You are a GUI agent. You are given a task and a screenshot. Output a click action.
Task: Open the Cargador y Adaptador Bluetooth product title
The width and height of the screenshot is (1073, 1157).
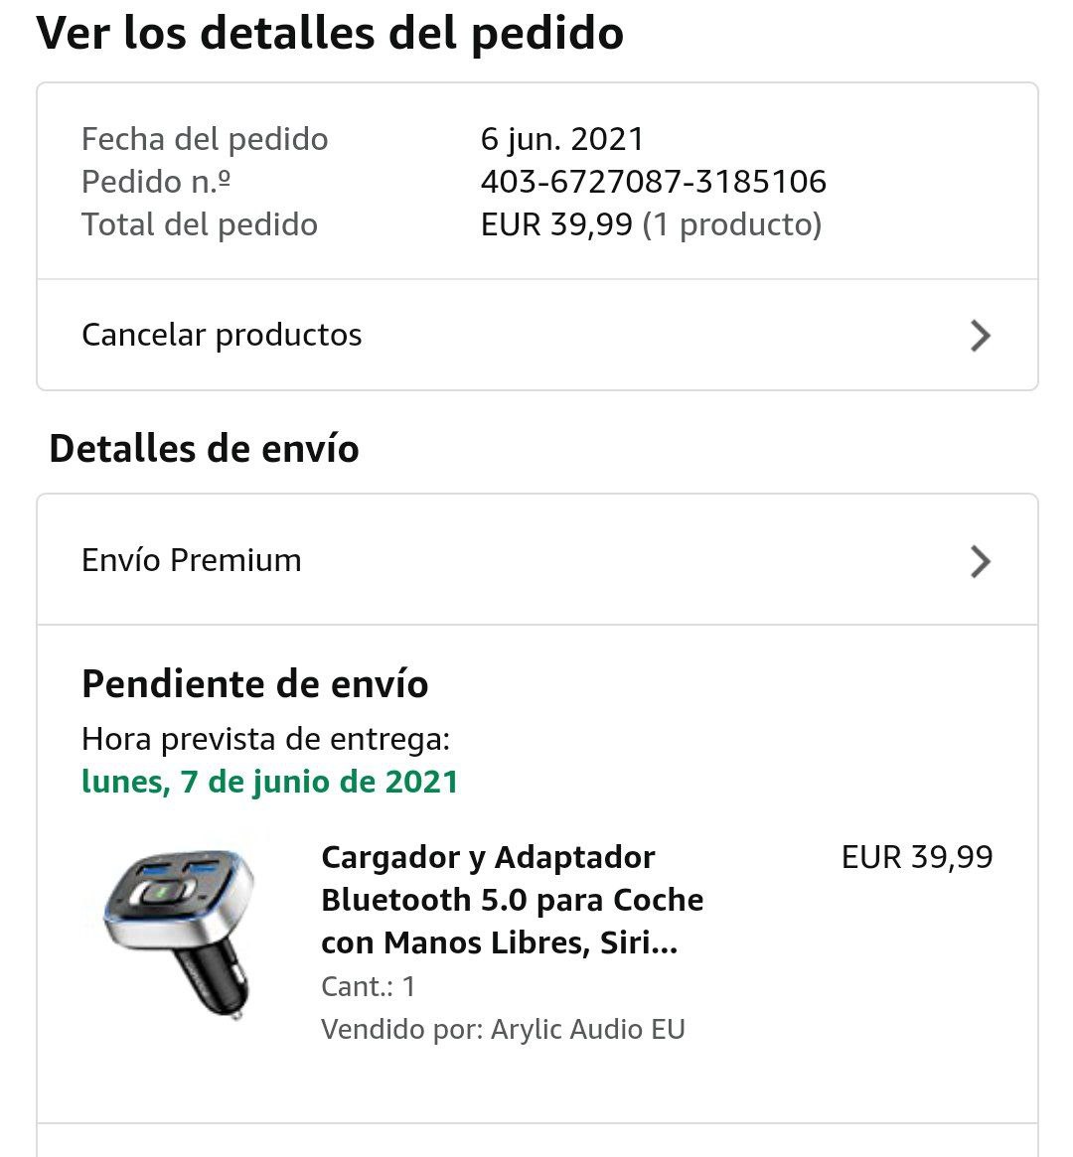(512, 900)
